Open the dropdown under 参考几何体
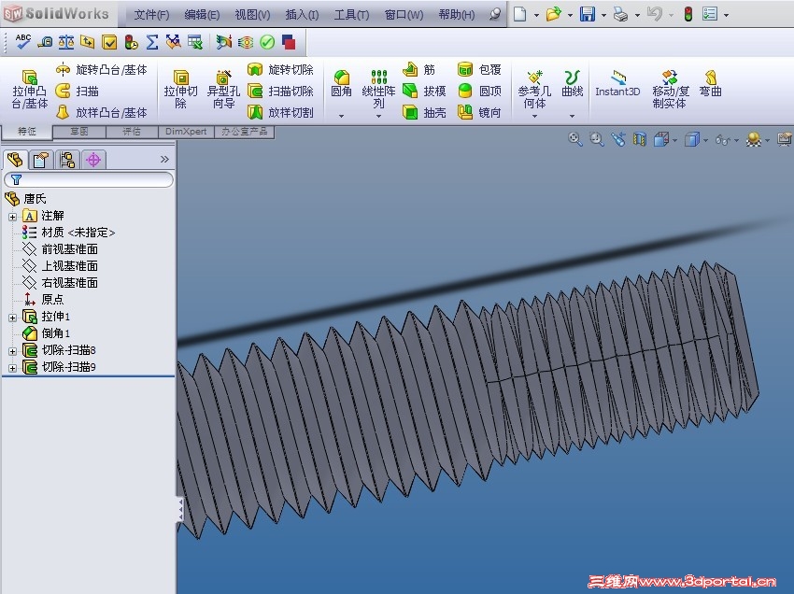The image size is (794, 594). tap(534, 116)
